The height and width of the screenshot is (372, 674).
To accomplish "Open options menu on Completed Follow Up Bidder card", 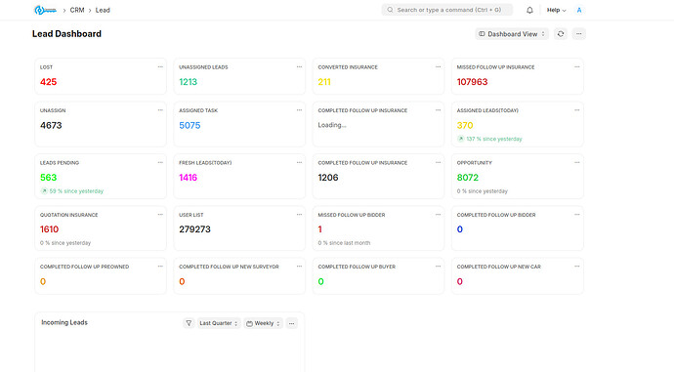I will (x=577, y=215).
